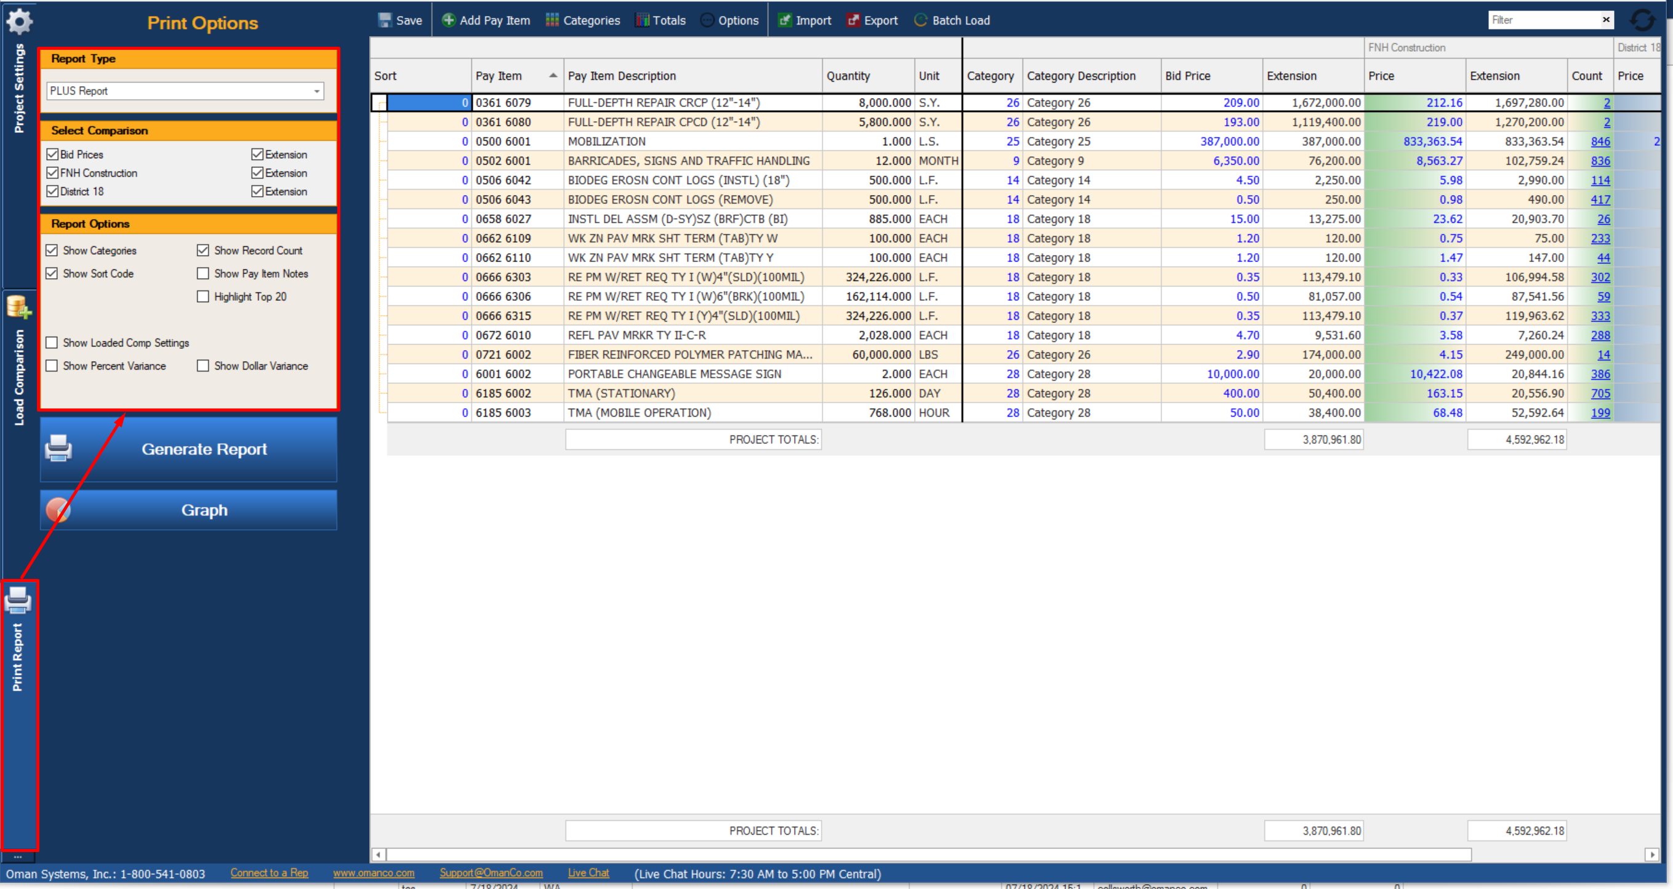Open Categories from toolbar

(x=582, y=20)
